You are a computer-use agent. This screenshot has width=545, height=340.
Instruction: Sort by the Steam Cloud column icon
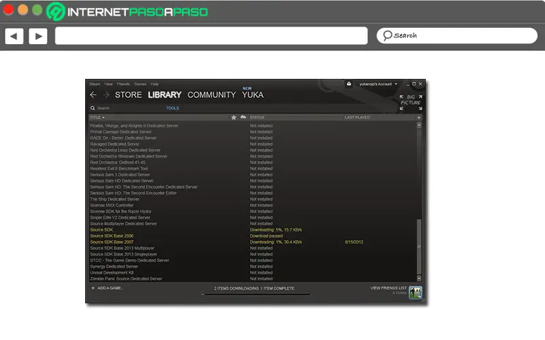pos(243,117)
